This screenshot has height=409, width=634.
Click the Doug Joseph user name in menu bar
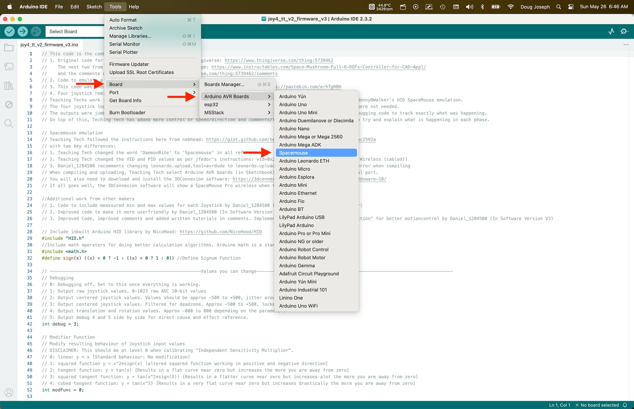point(535,7)
